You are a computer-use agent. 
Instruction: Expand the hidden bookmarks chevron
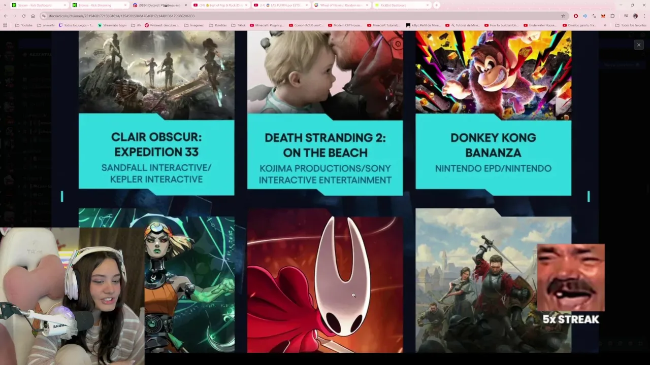605,25
